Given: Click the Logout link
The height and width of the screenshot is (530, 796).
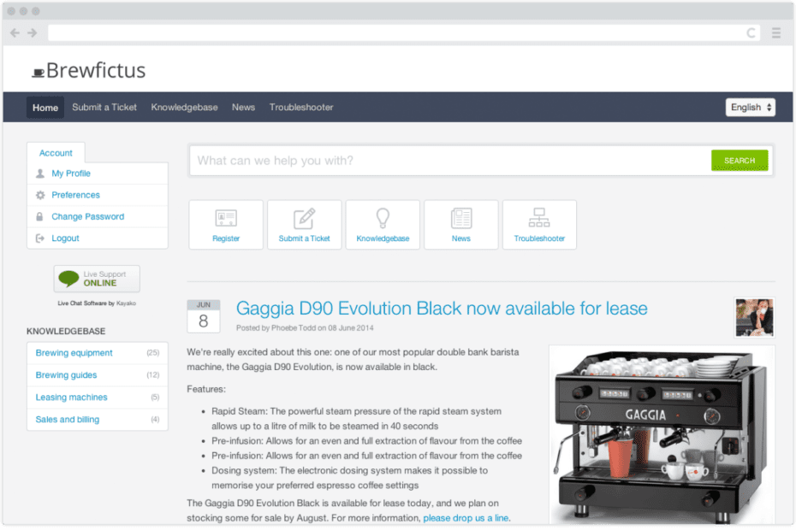Looking at the screenshot, I should point(66,238).
